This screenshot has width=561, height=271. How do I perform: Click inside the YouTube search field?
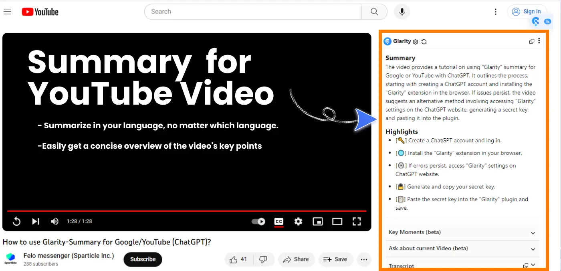pos(240,12)
